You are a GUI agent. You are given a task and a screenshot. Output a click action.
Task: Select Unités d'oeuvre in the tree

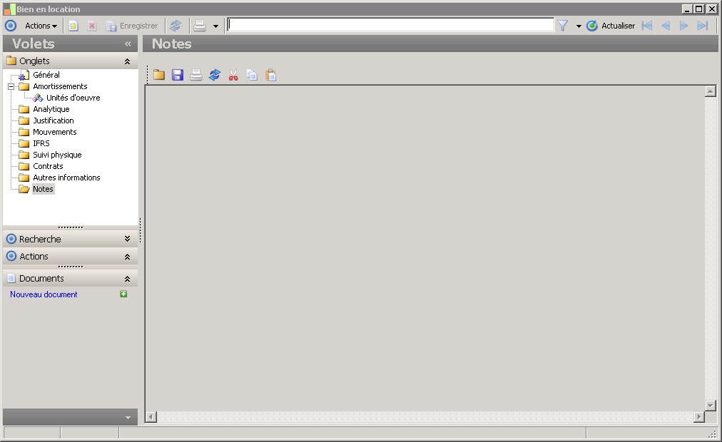[x=73, y=98]
